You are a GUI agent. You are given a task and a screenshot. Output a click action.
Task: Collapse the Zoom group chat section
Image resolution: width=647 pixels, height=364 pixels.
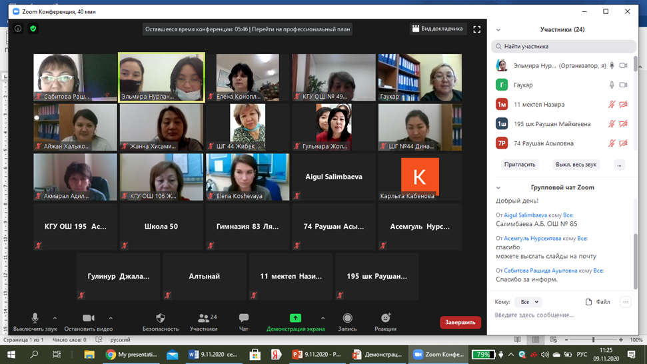(498, 187)
